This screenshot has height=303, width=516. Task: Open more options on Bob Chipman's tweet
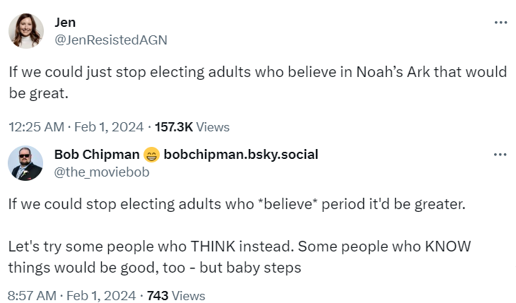500,155
